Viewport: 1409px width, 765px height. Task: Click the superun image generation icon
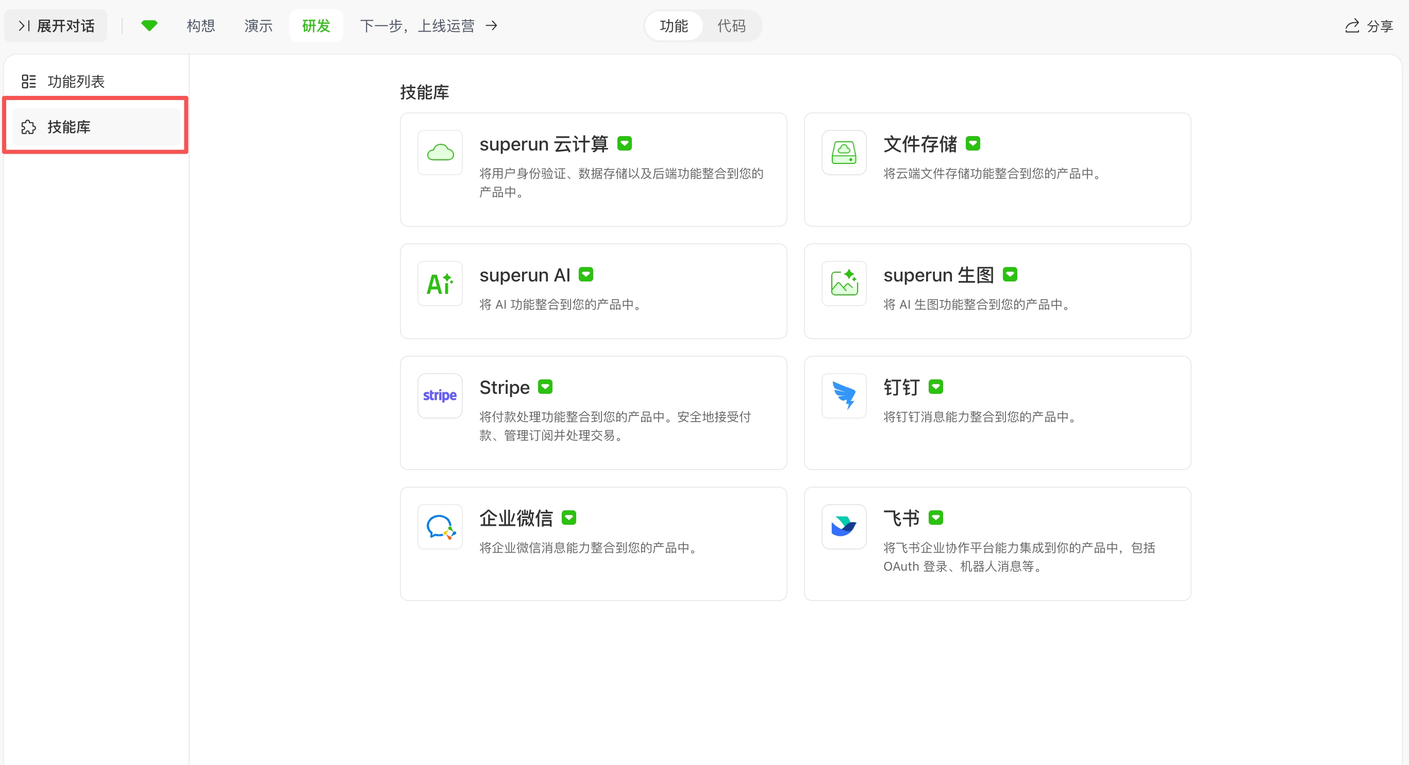pyautogui.click(x=844, y=284)
